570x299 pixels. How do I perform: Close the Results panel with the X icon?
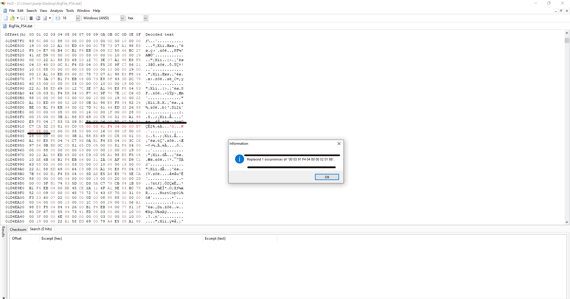pos(3,298)
